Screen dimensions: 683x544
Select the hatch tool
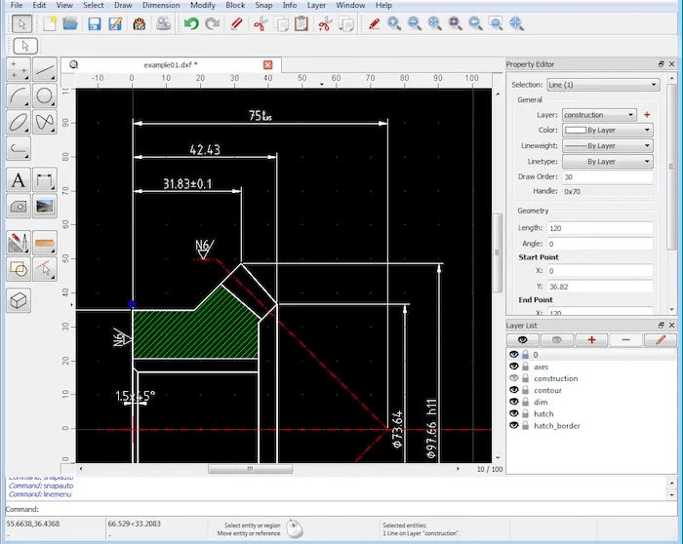click(x=19, y=206)
